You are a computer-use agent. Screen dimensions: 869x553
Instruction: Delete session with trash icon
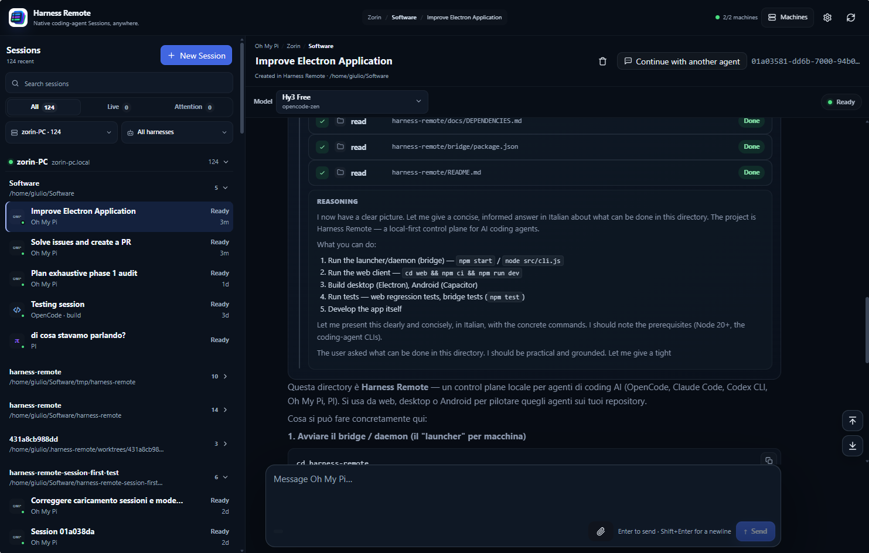602,62
